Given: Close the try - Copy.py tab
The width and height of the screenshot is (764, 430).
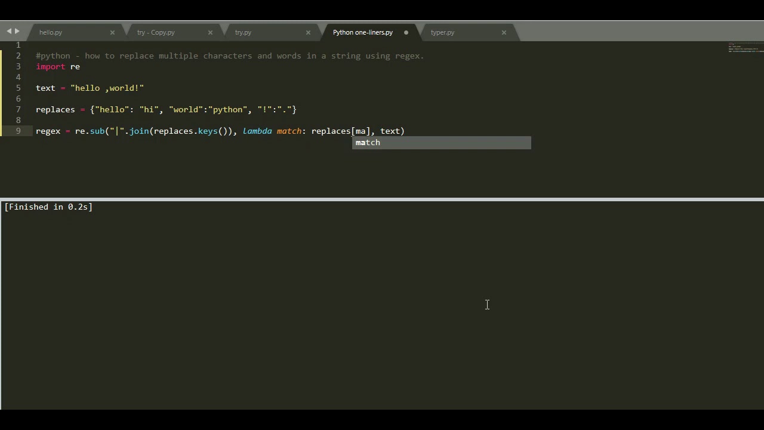Looking at the screenshot, I should [x=210, y=32].
